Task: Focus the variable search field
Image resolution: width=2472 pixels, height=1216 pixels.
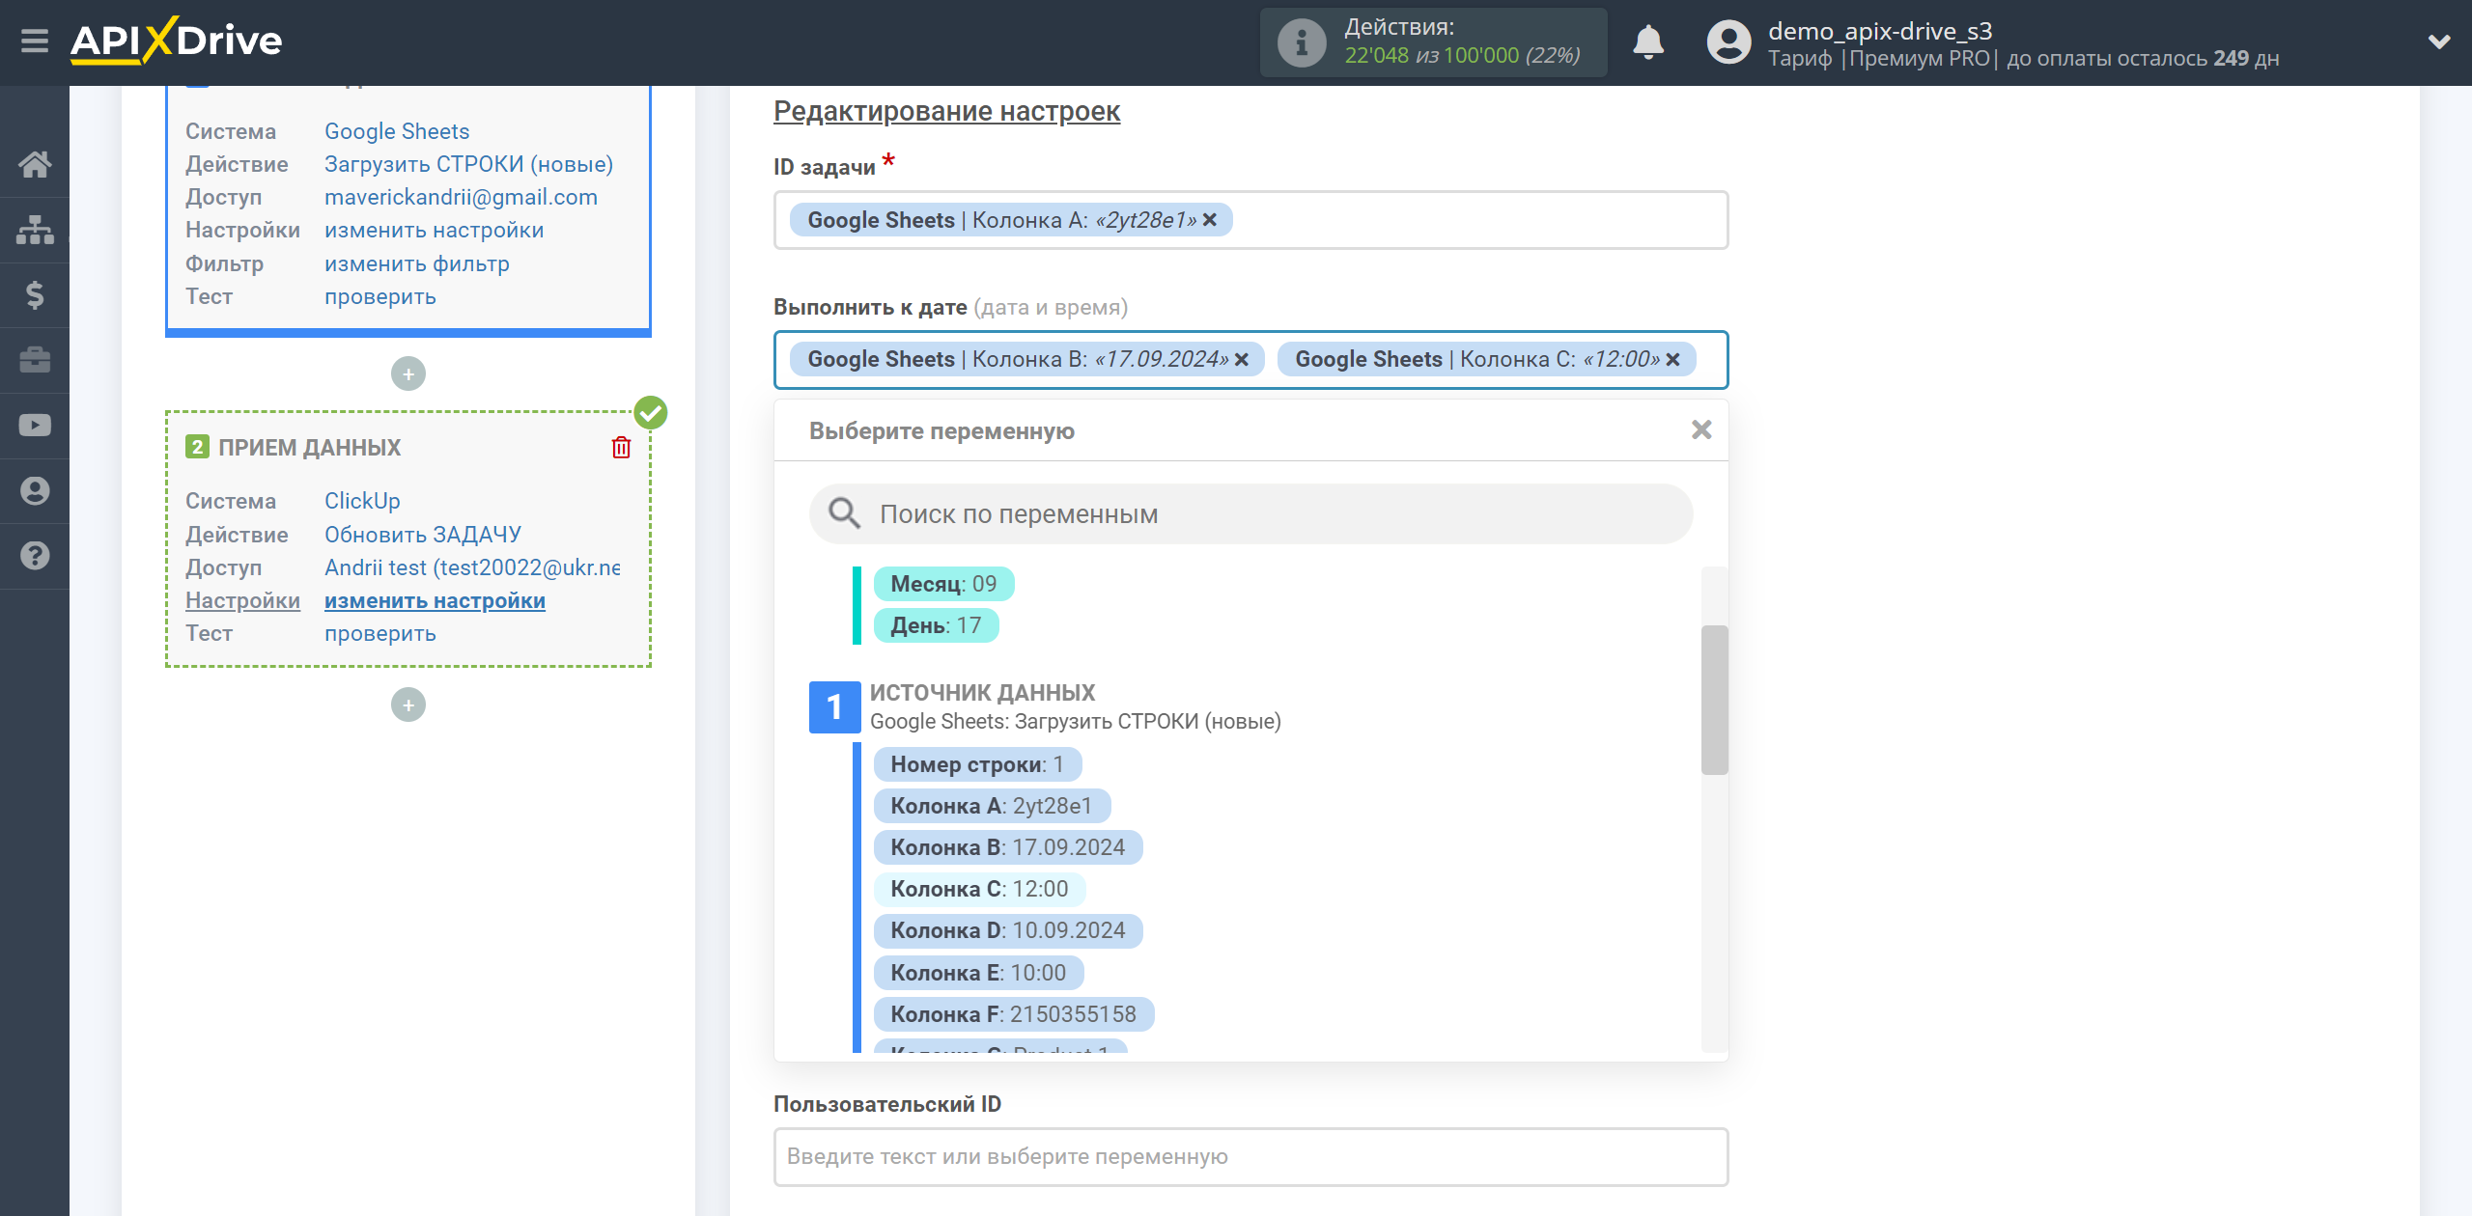Action: [1250, 513]
